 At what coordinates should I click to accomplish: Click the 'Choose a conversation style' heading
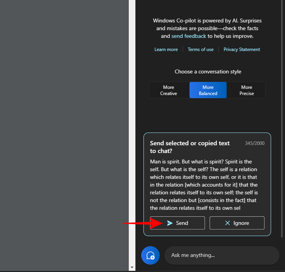tap(208, 71)
